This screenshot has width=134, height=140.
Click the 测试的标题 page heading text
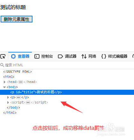pos(13,7)
